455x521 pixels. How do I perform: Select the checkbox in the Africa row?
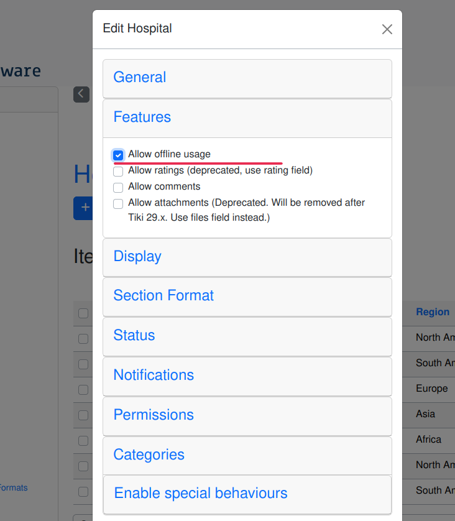point(83,441)
